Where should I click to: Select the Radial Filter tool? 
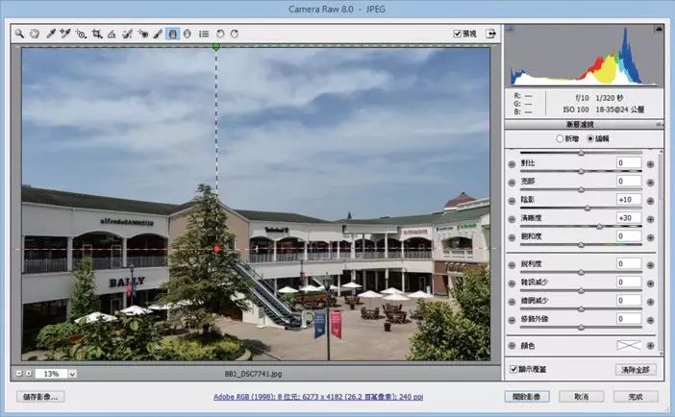[187, 34]
